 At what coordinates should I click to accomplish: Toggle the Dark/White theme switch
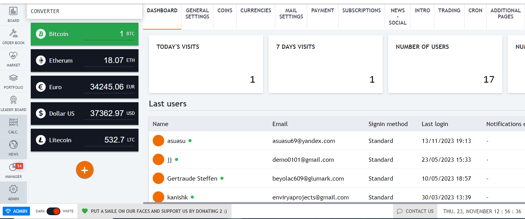[53, 211]
